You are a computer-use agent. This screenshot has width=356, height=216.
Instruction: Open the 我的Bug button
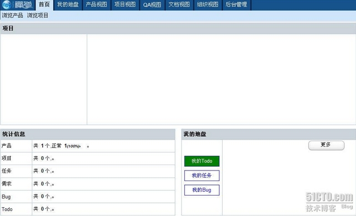[202, 190]
